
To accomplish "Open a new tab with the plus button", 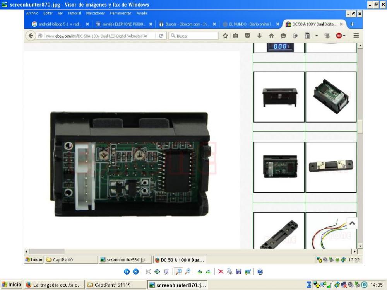I will point(352,24).
